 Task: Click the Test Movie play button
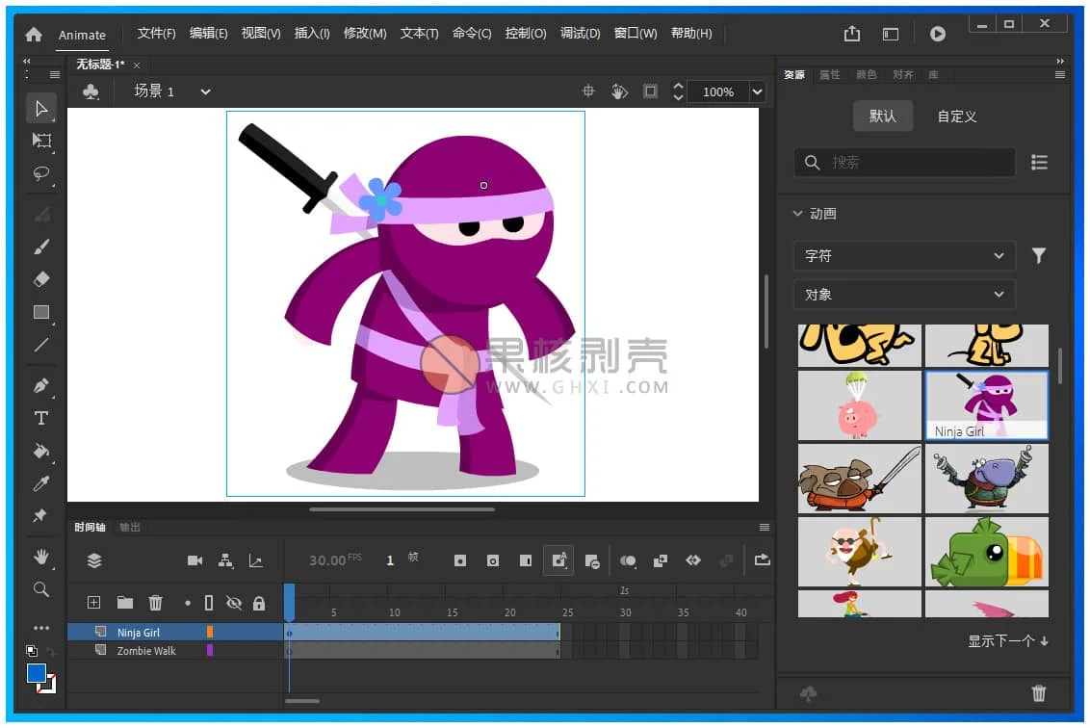pyautogui.click(x=938, y=34)
